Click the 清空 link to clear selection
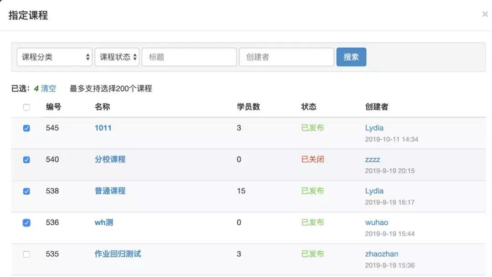492x277 pixels. pyautogui.click(x=49, y=89)
